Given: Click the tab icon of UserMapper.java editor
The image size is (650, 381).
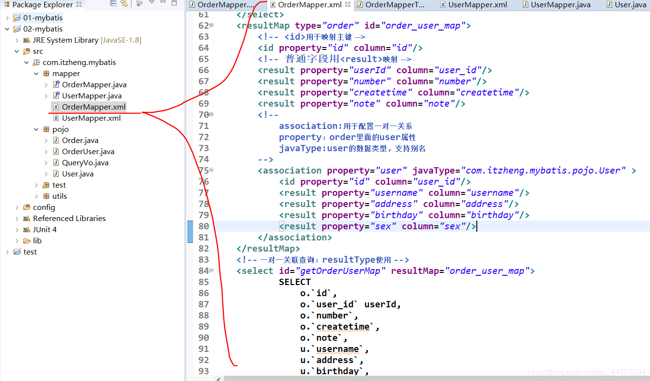Looking at the screenshot, I should (x=526, y=5).
